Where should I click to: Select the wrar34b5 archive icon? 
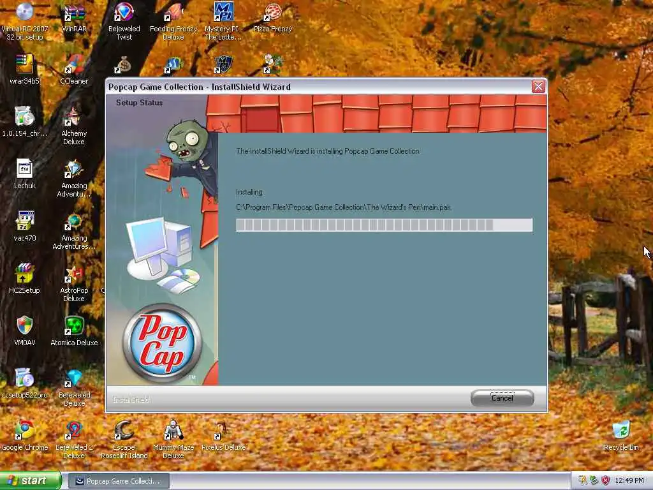[25, 70]
